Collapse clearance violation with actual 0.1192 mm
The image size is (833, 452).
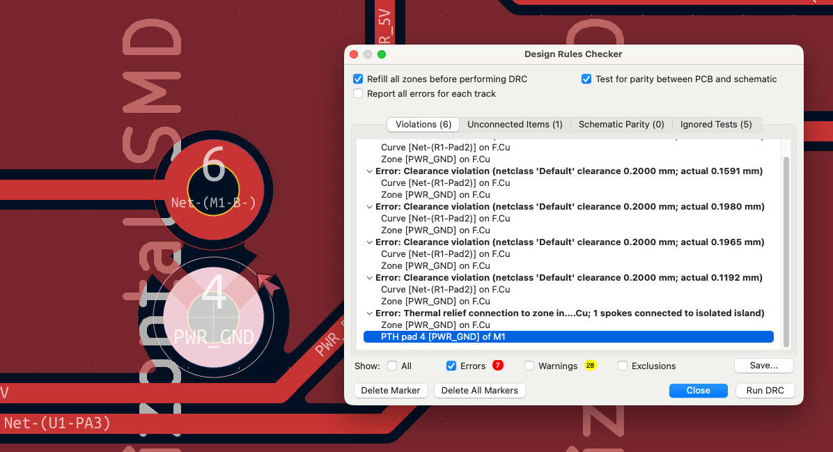click(369, 279)
